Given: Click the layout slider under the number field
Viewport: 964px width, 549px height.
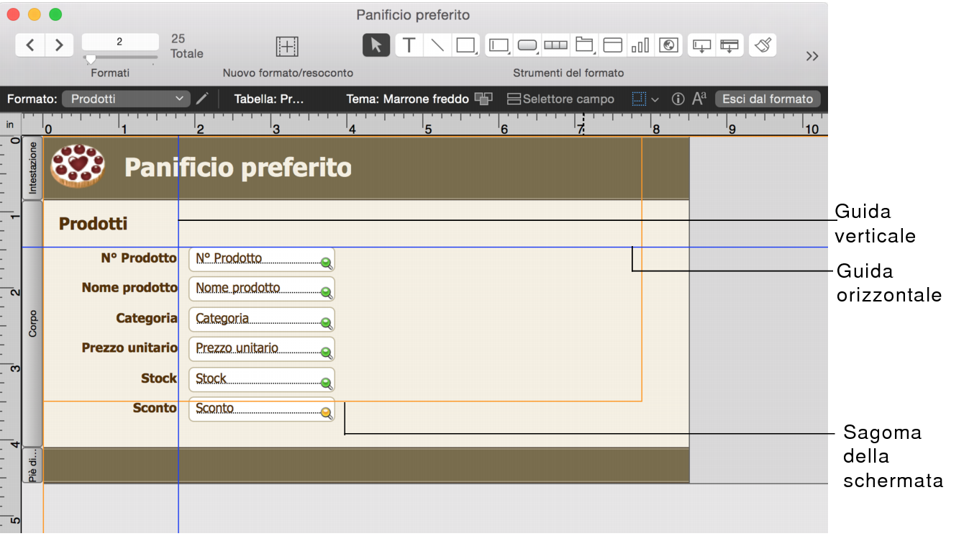Looking at the screenshot, I should [120, 58].
